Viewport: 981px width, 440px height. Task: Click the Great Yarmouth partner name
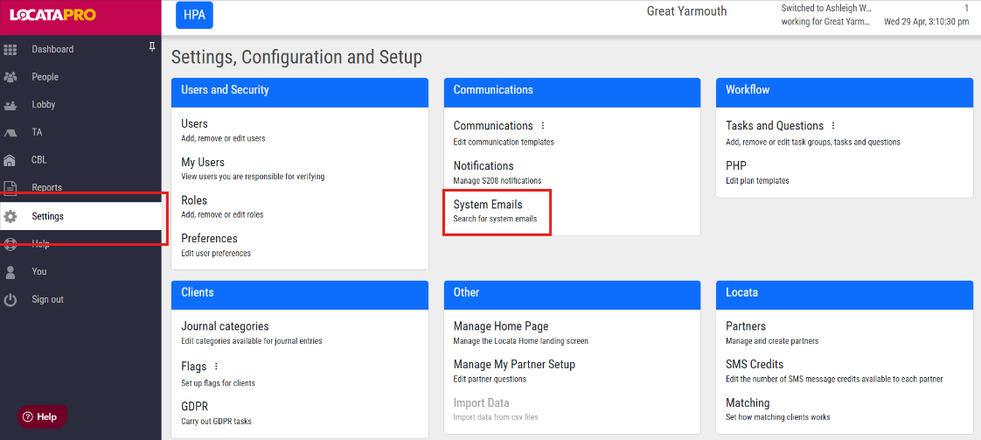pyautogui.click(x=687, y=12)
